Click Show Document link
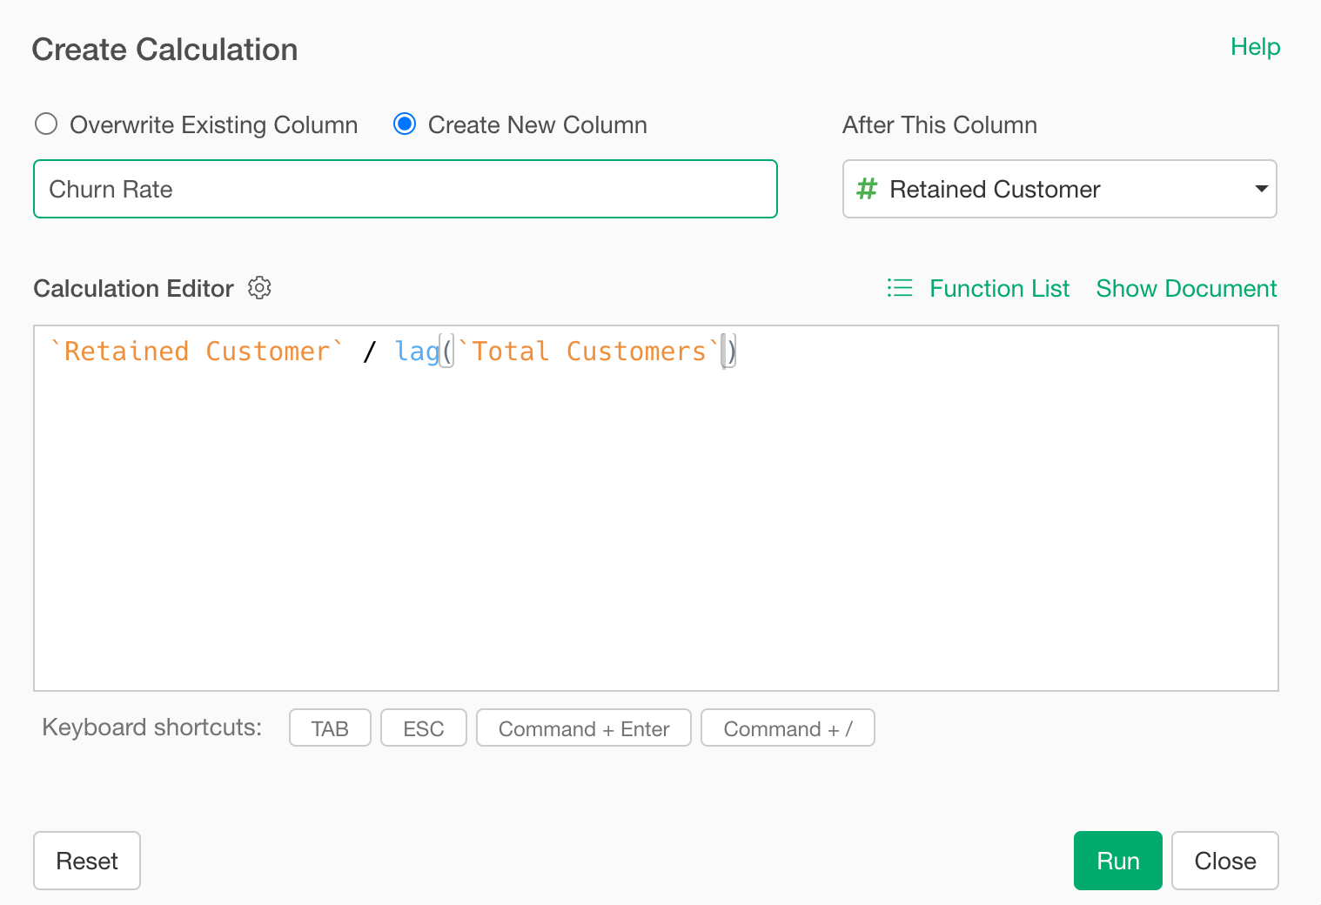The height and width of the screenshot is (905, 1321). pos(1186,288)
